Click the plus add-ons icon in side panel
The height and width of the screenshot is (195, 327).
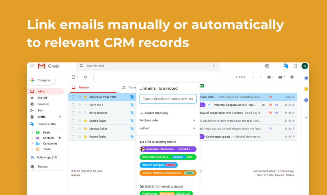click(x=306, y=118)
